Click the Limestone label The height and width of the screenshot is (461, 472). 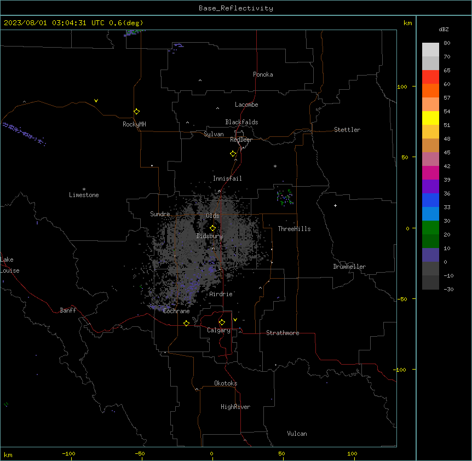(x=84, y=195)
